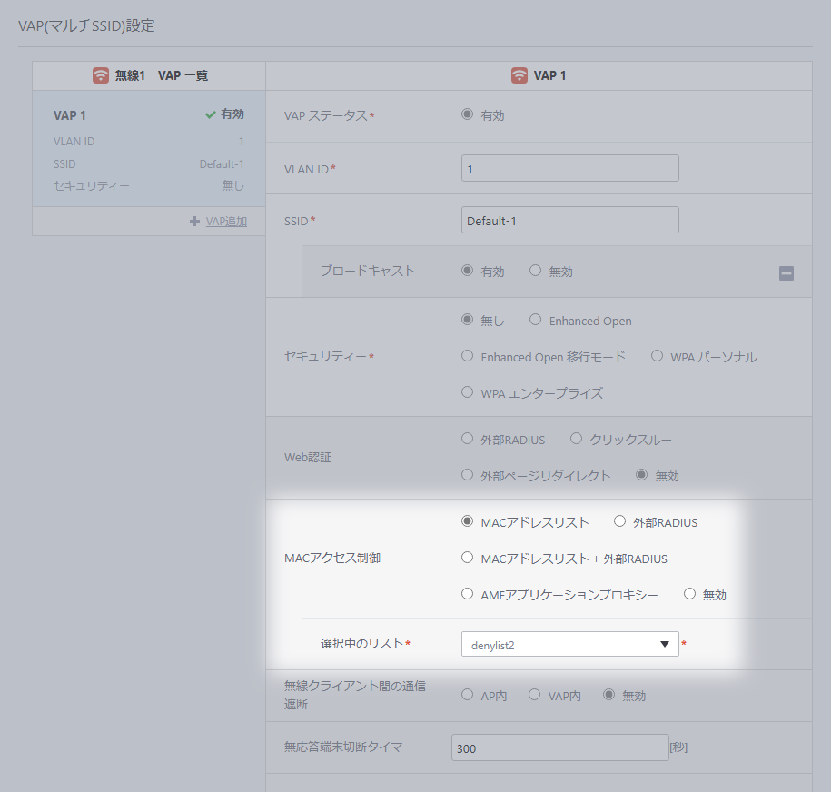Select WPA エンタープライズ security
This screenshot has width=831, height=792.
coord(467,392)
